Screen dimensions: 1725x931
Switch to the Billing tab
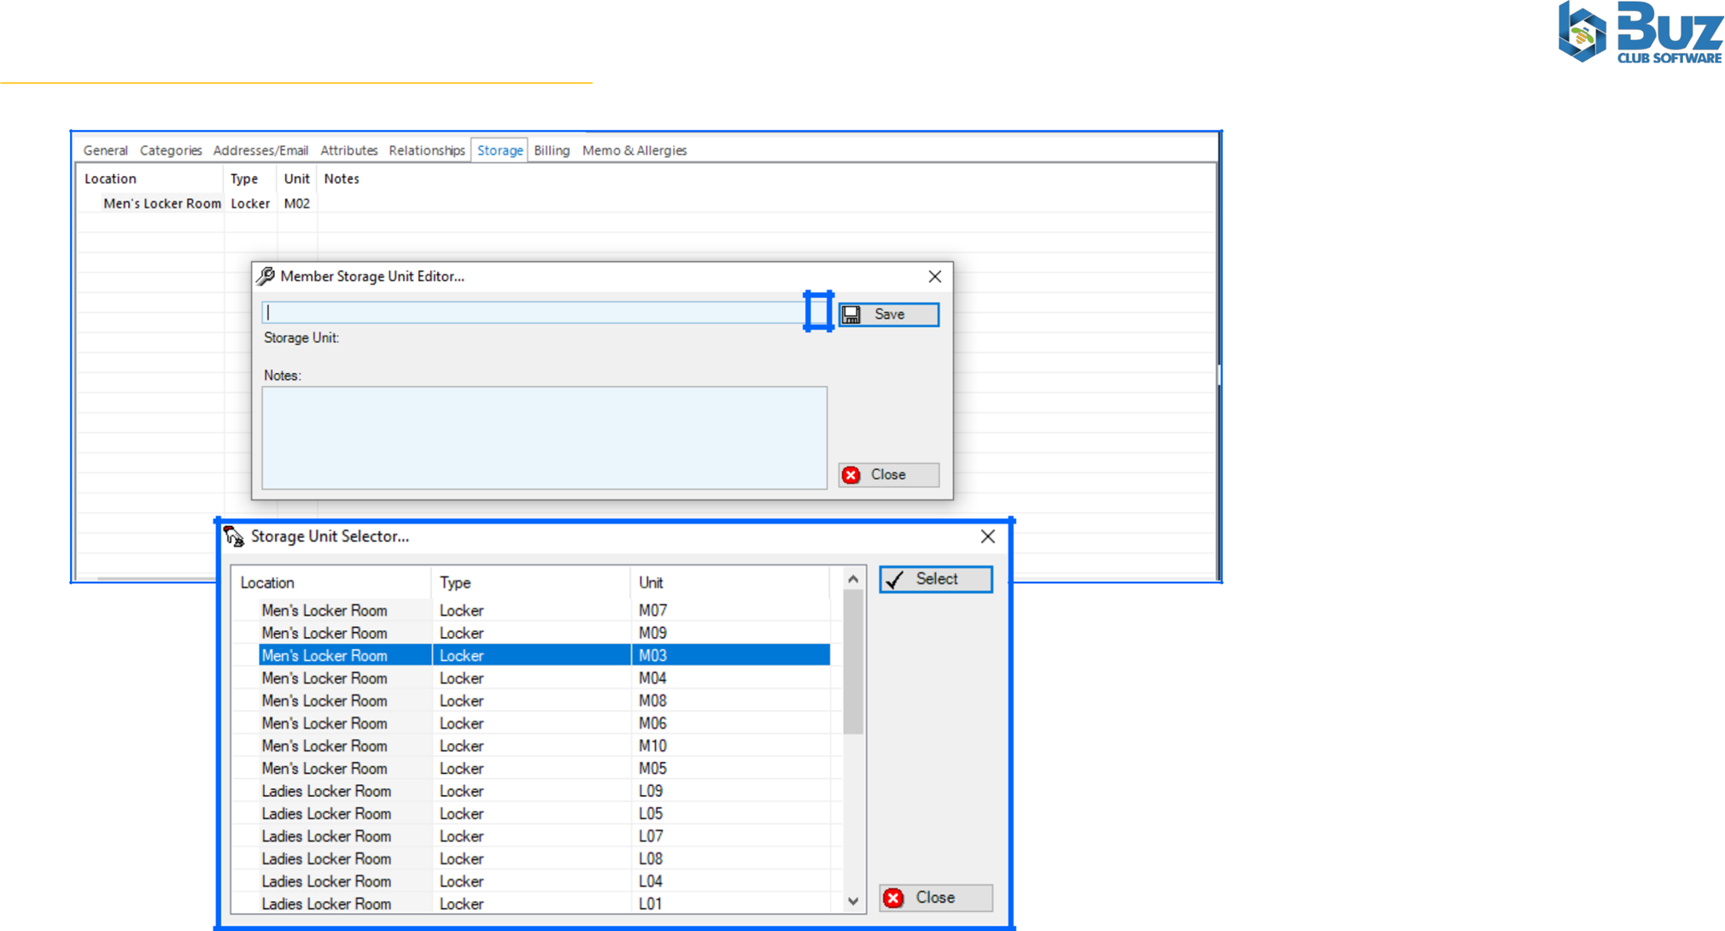[551, 150]
